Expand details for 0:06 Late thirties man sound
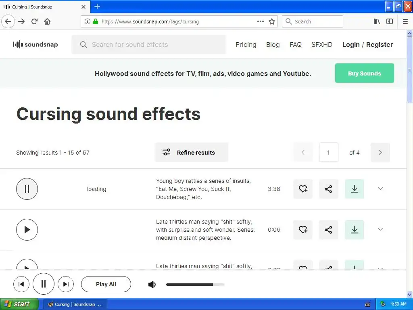The width and height of the screenshot is (413, 310). (x=380, y=229)
